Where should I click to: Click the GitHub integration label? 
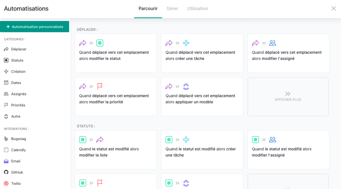(x=17, y=172)
